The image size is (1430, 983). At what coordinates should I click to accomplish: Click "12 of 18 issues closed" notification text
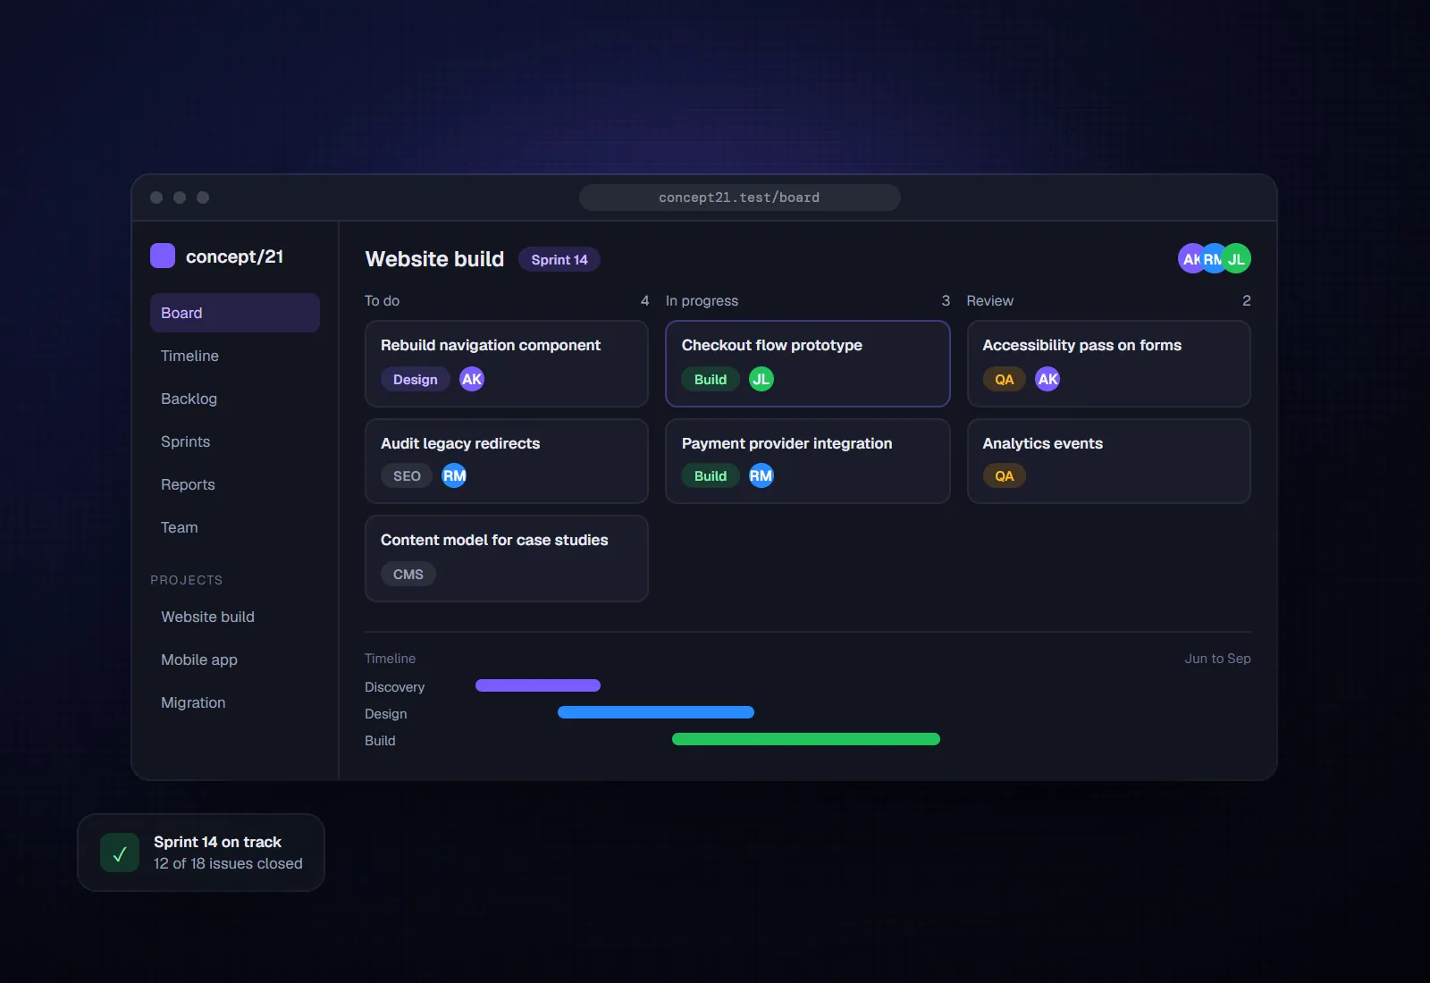(x=228, y=863)
